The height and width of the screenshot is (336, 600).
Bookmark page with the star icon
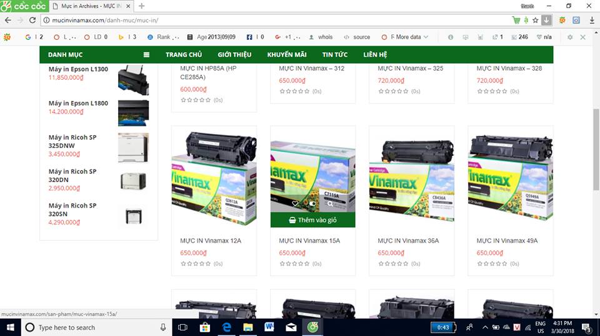tap(536, 20)
